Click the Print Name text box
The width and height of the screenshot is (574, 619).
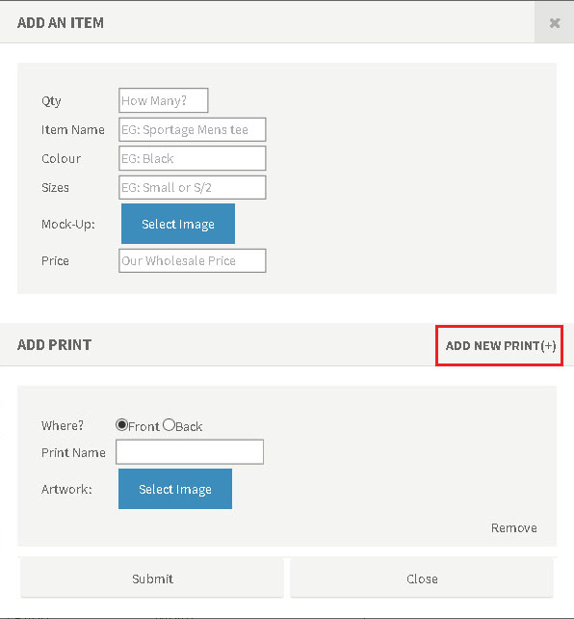pyautogui.click(x=190, y=452)
